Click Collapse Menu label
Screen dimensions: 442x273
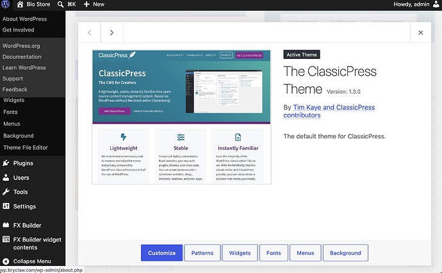click(x=32, y=261)
